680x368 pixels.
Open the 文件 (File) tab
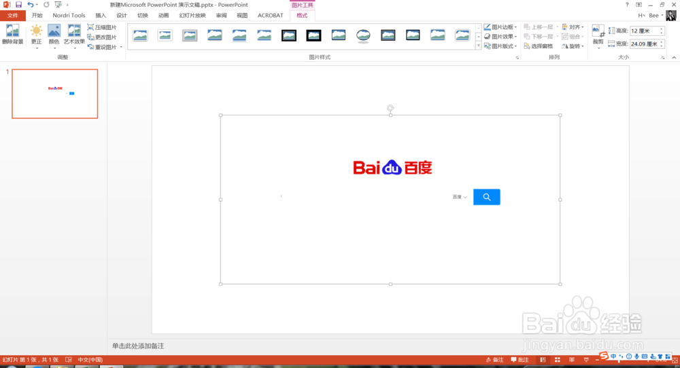(x=12, y=16)
